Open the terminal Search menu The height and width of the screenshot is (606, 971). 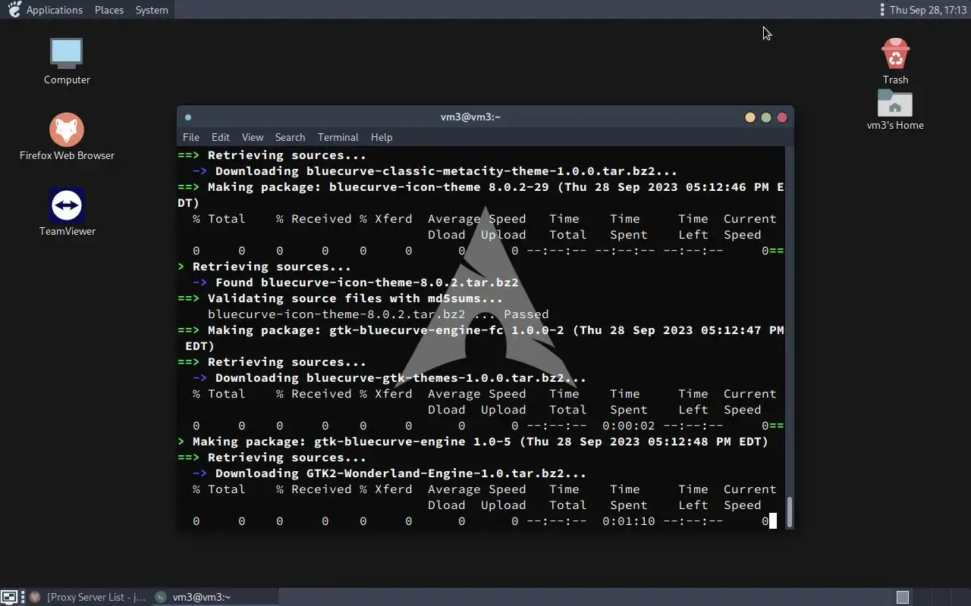click(290, 137)
